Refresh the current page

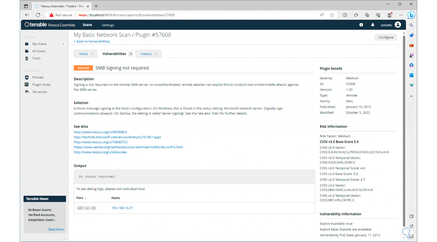pyautogui.click(x=38, y=15)
